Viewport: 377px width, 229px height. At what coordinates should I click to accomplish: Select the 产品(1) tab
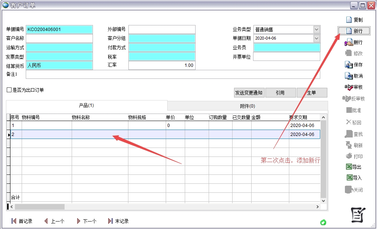click(87, 105)
